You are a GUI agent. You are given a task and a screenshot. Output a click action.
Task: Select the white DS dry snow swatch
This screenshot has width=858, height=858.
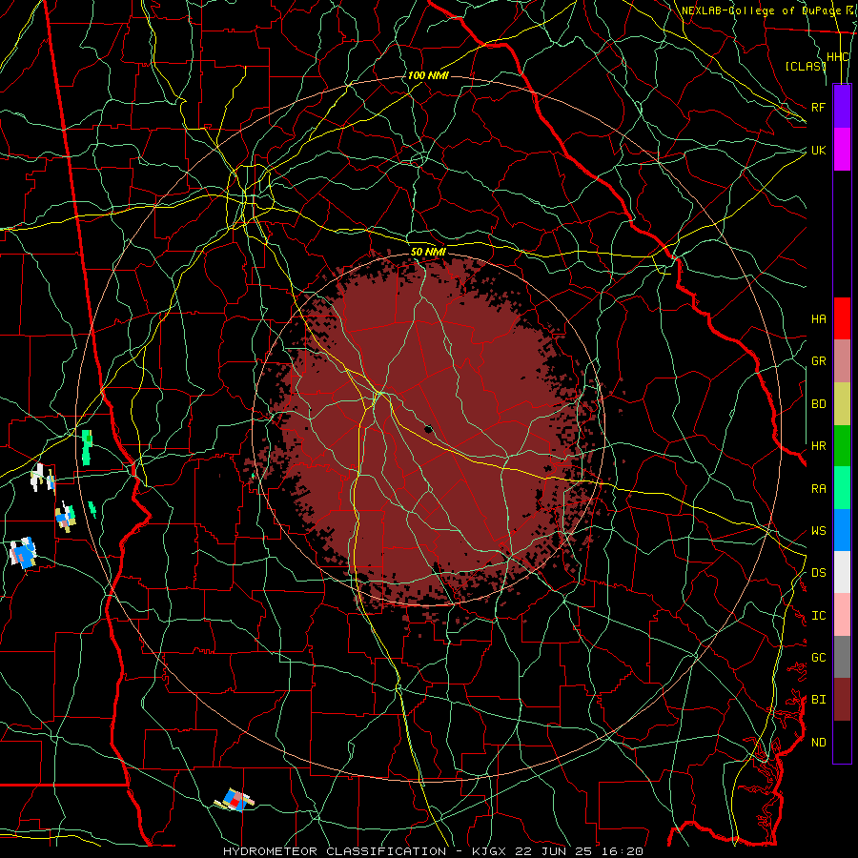pyautogui.click(x=842, y=572)
